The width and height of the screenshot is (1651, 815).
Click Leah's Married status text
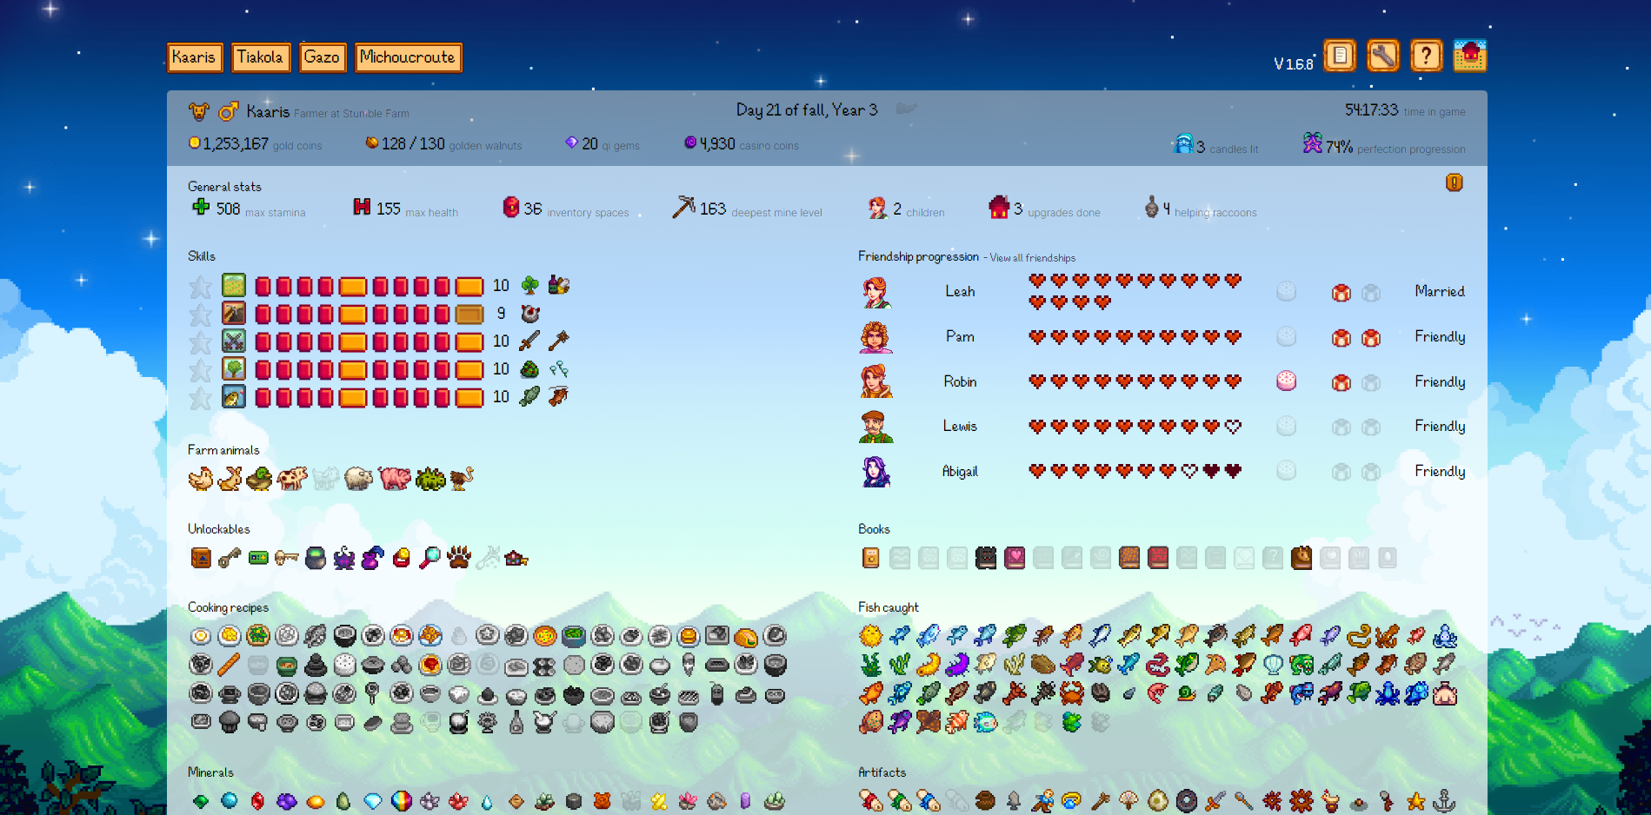(1439, 292)
